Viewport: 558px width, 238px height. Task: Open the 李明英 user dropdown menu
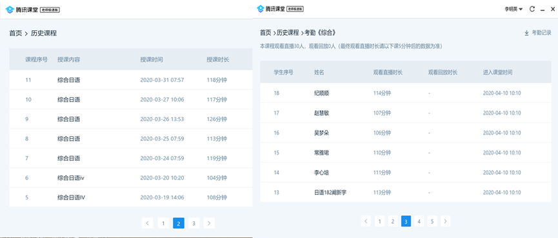(x=513, y=9)
